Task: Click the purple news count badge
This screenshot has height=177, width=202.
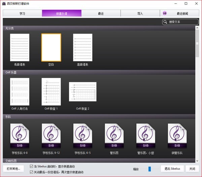Action: [165, 14]
